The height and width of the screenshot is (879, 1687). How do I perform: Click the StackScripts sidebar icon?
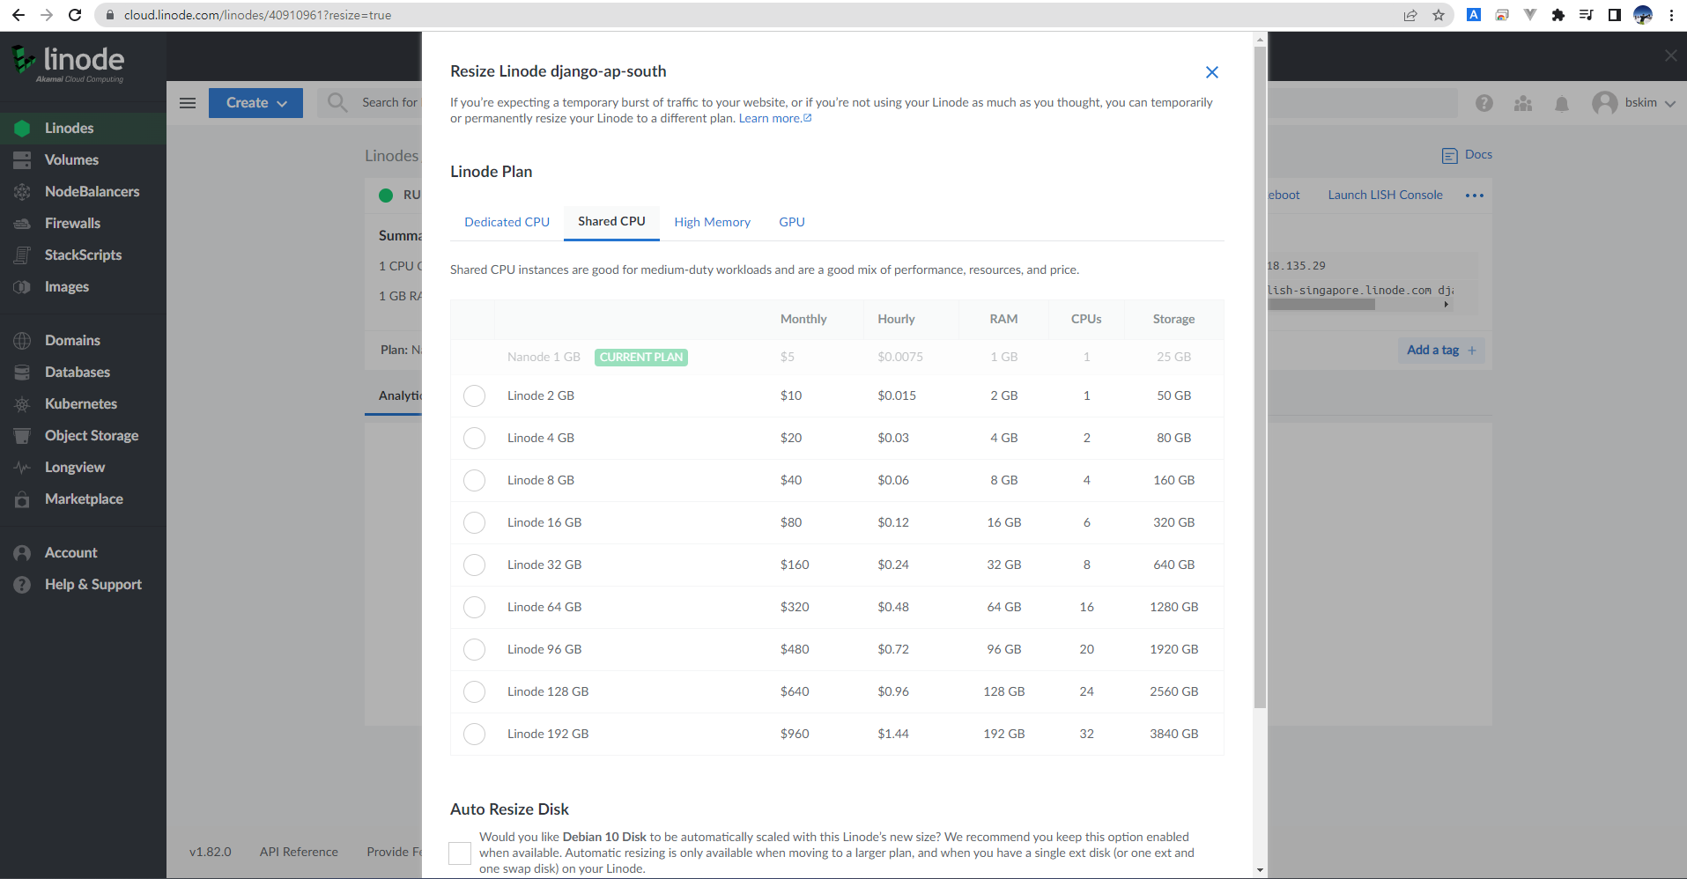point(22,255)
